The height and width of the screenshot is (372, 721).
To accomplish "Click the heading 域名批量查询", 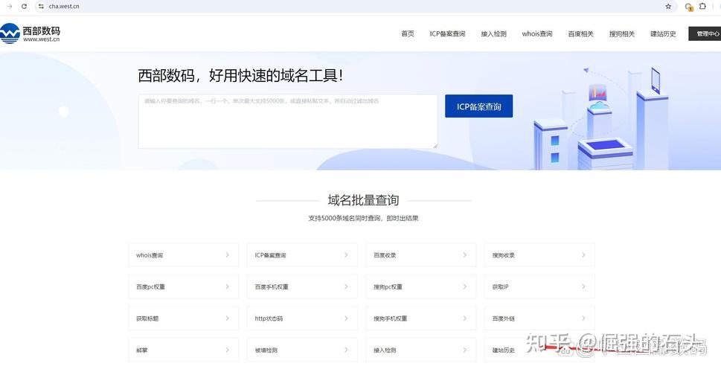I will [x=363, y=200].
